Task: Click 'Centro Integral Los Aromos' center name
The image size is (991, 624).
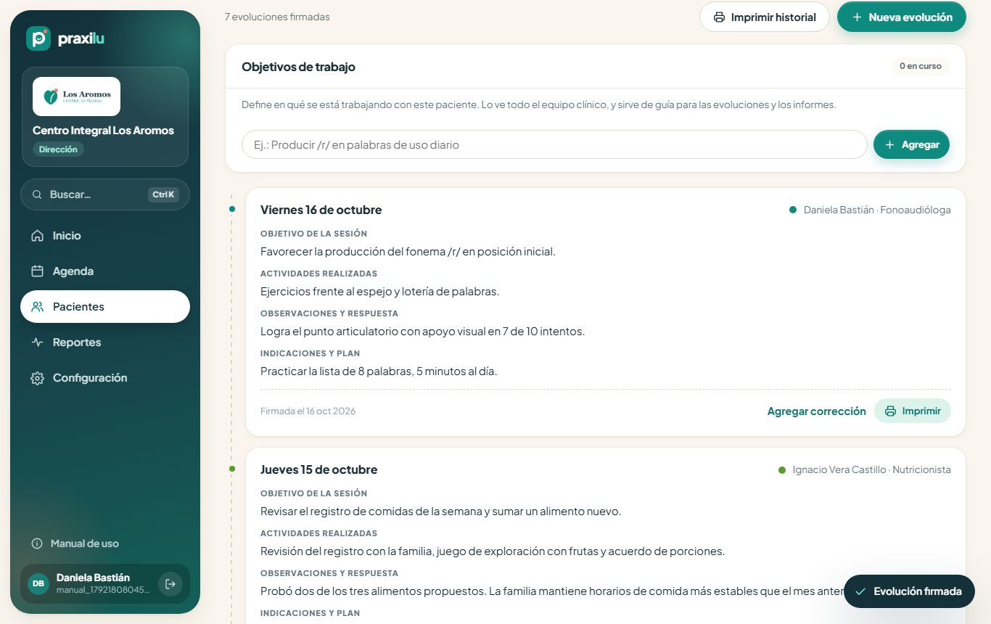Action: [103, 131]
